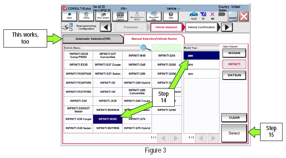Click the 12.0V vehicle battery indicator

194,16
